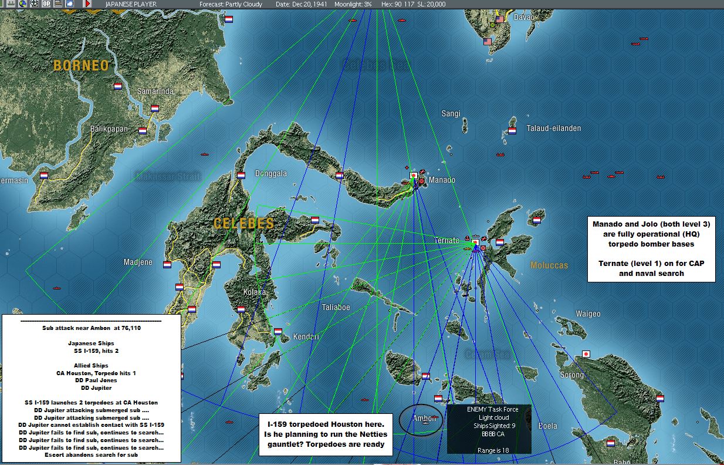Click the red end-turn arrow icon
Image resolution: width=724 pixels, height=465 pixels.
pyautogui.click(x=87, y=4)
